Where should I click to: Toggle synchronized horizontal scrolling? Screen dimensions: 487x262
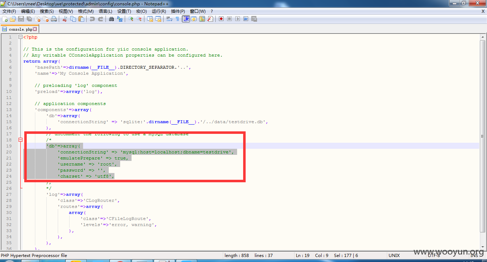(x=158, y=19)
